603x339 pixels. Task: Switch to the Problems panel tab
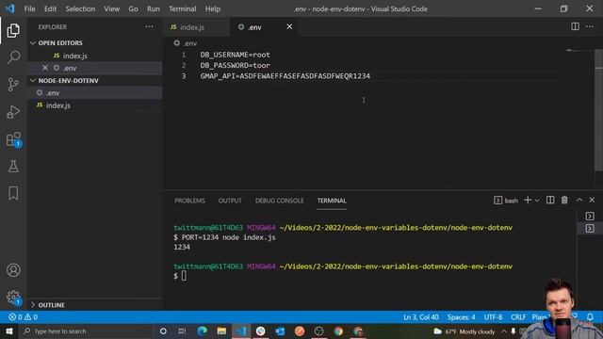(x=189, y=201)
